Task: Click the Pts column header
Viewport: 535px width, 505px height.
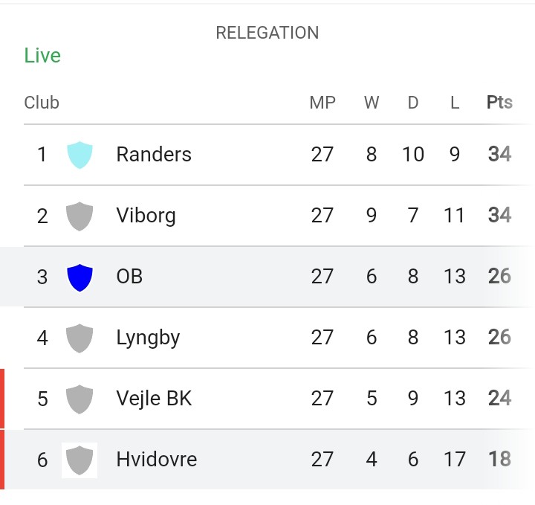Action: 499,102
